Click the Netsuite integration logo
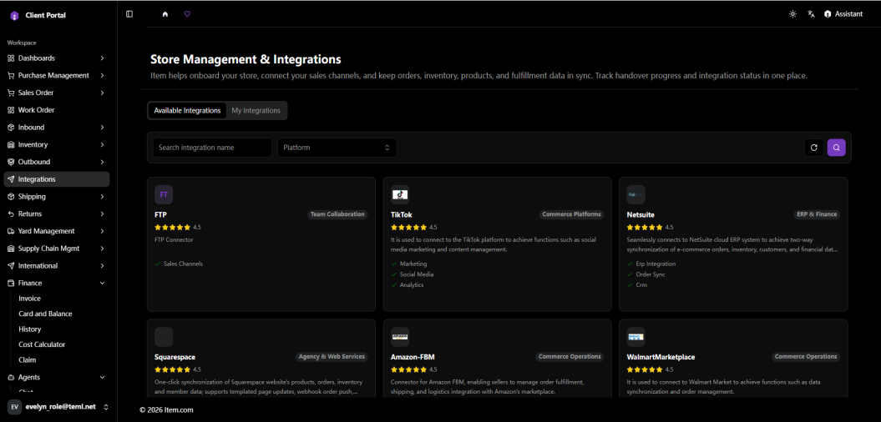This screenshot has width=881, height=422. (x=636, y=194)
